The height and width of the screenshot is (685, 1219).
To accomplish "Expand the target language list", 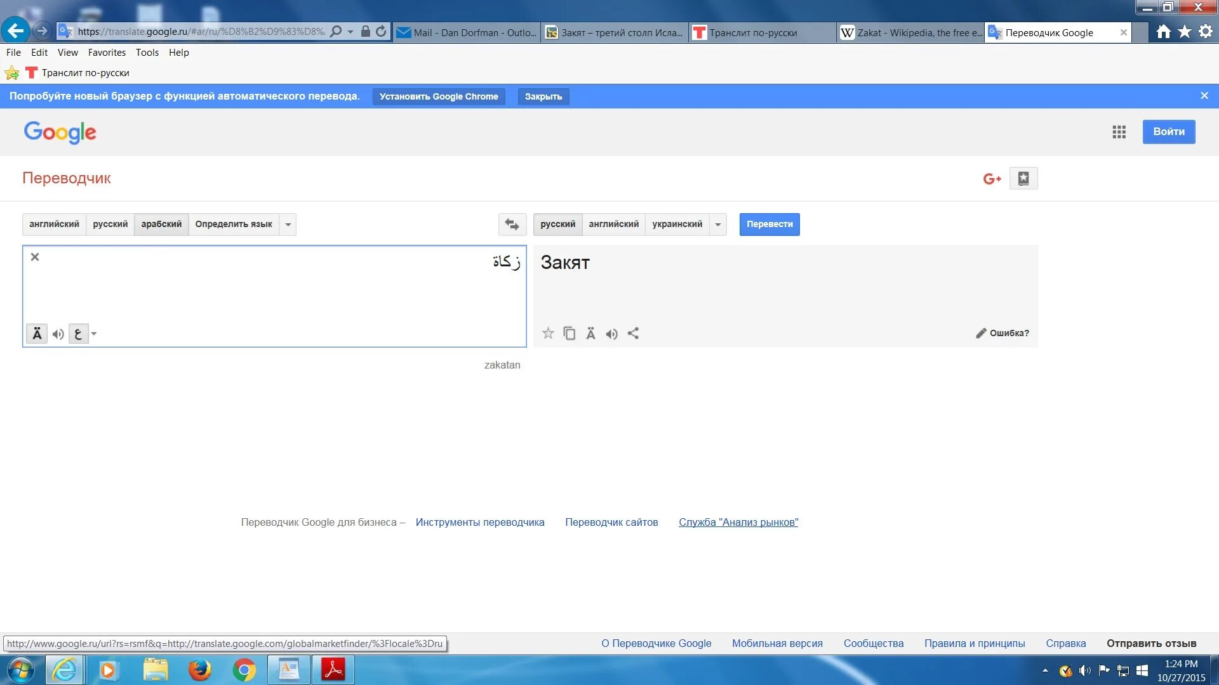I will coord(718,225).
